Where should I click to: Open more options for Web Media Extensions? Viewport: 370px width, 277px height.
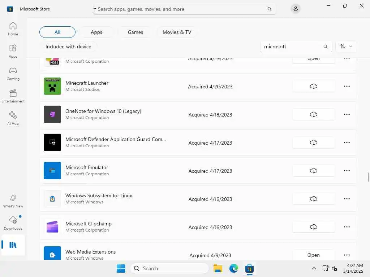point(347,255)
